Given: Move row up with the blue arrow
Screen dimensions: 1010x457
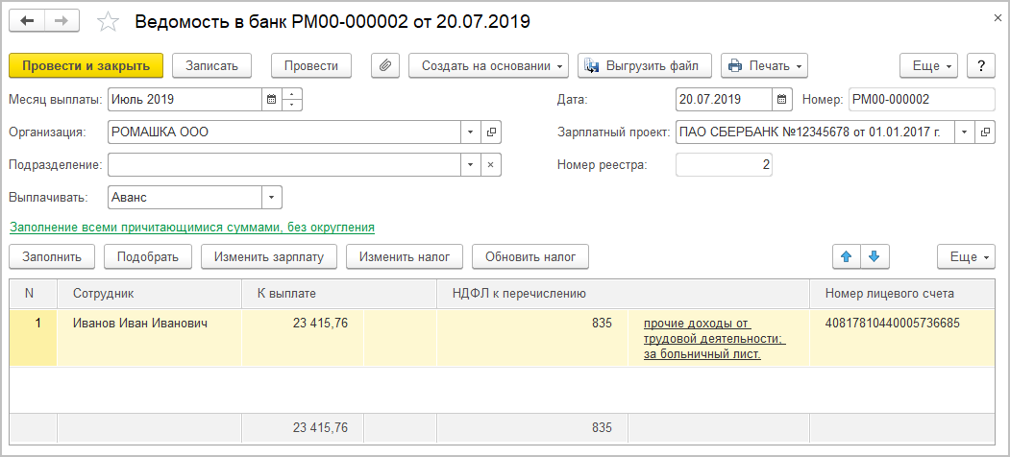Looking at the screenshot, I should coord(847,256).
